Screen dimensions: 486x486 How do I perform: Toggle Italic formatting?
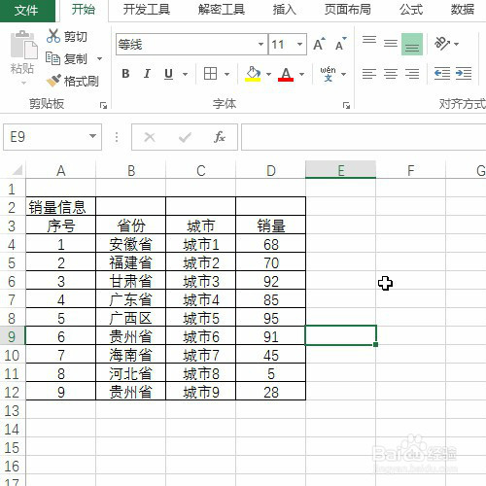(x=147, y=74)
